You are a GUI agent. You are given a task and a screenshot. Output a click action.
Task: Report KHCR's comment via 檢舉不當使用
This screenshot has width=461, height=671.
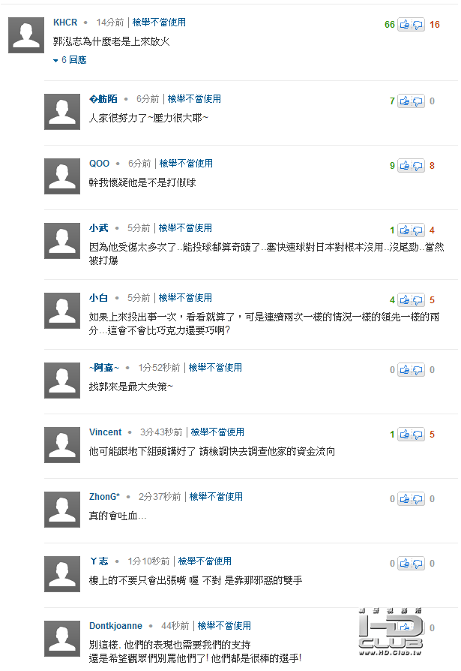pyautogui.click(x=159, y=23)
